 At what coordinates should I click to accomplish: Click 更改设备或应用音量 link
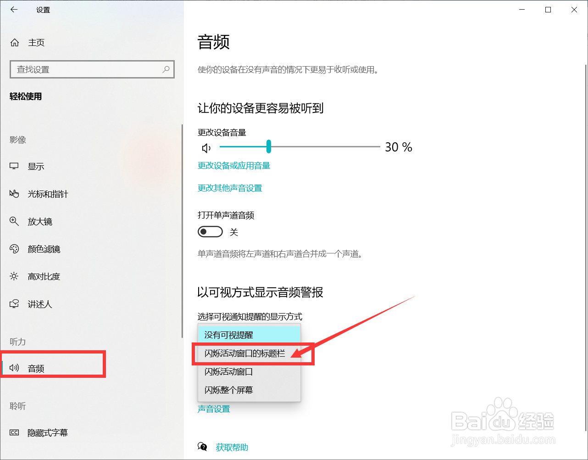234,166
